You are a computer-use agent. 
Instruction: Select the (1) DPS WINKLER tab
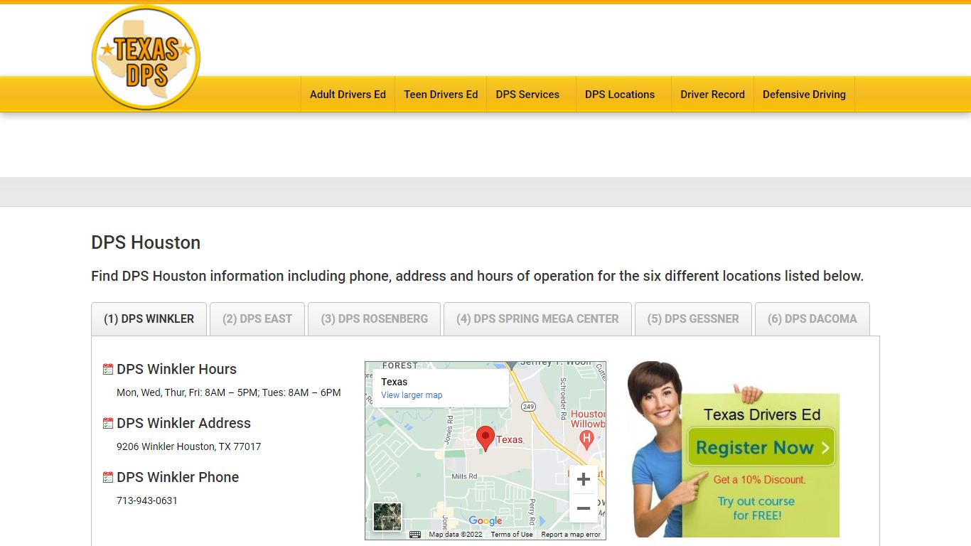coord(149,319)
